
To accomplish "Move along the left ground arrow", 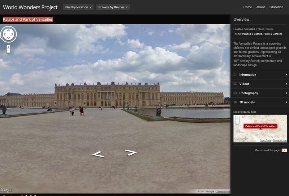I will click(x=98, y=154).
